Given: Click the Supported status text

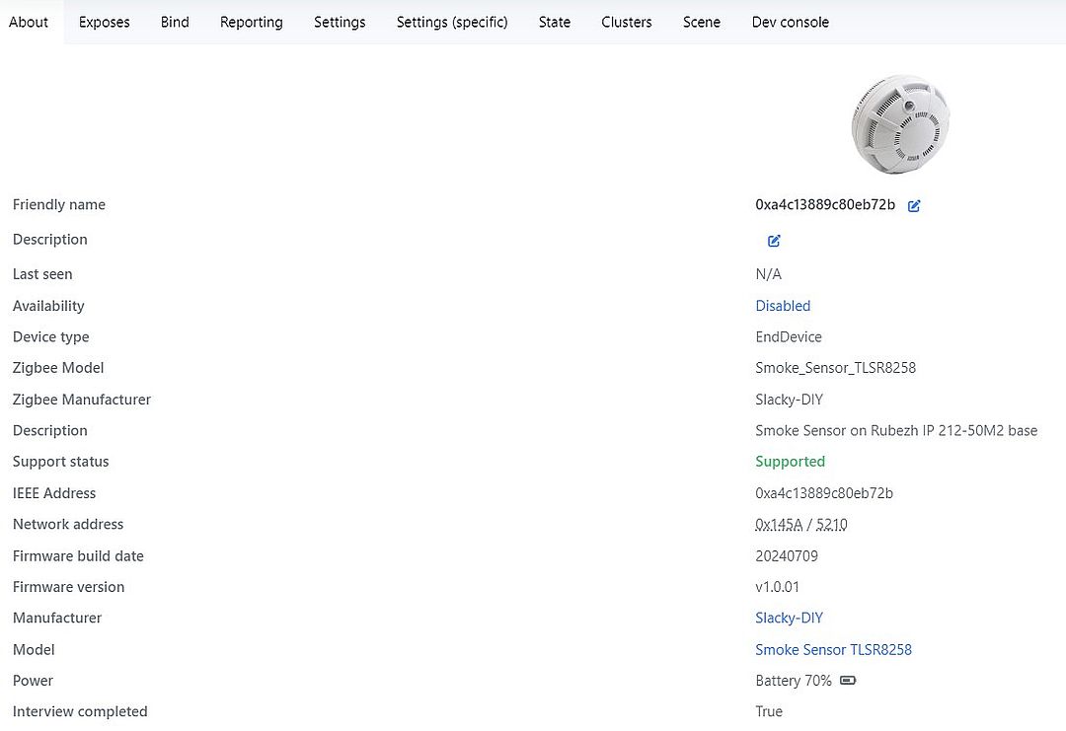Looking at the screenshot, I should [790, 462].
